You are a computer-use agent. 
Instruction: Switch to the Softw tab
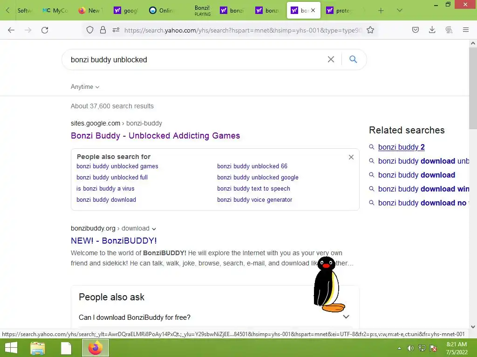pyautogui.click(x=24, y=11)
